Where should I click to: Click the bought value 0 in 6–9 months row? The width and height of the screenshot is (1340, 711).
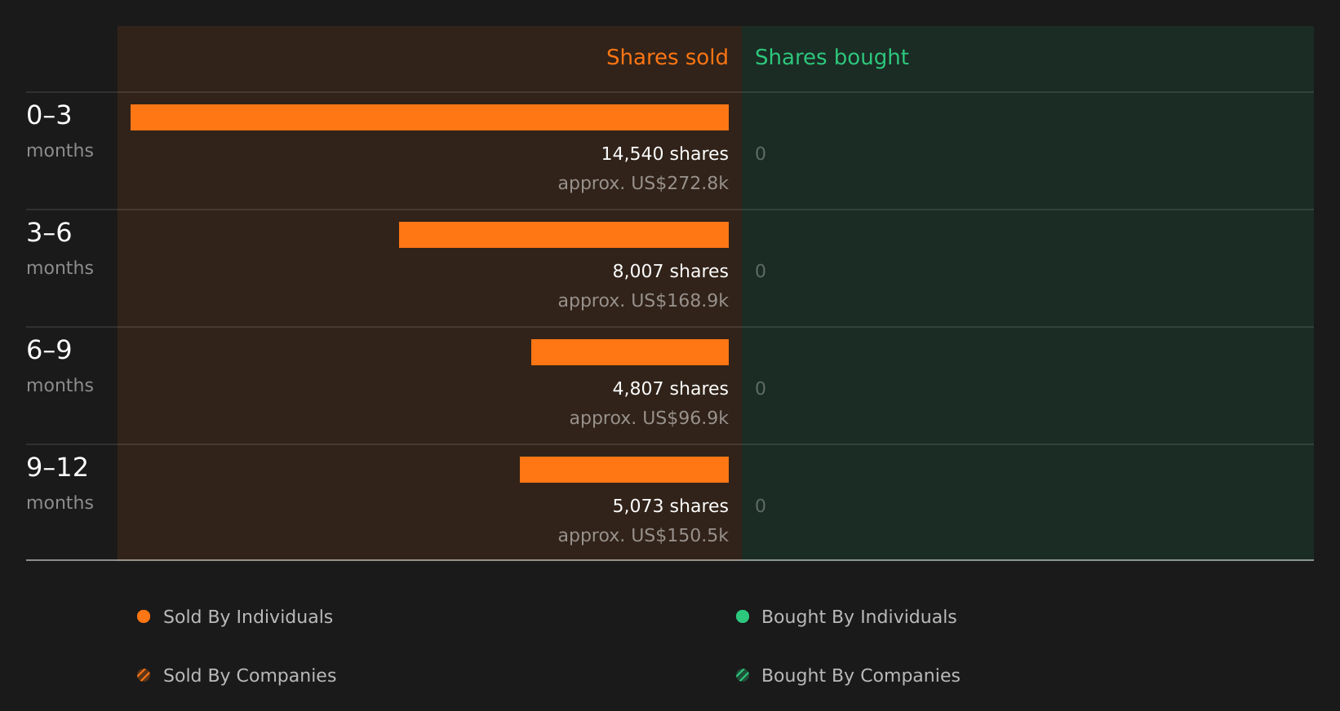pos(761,389)
